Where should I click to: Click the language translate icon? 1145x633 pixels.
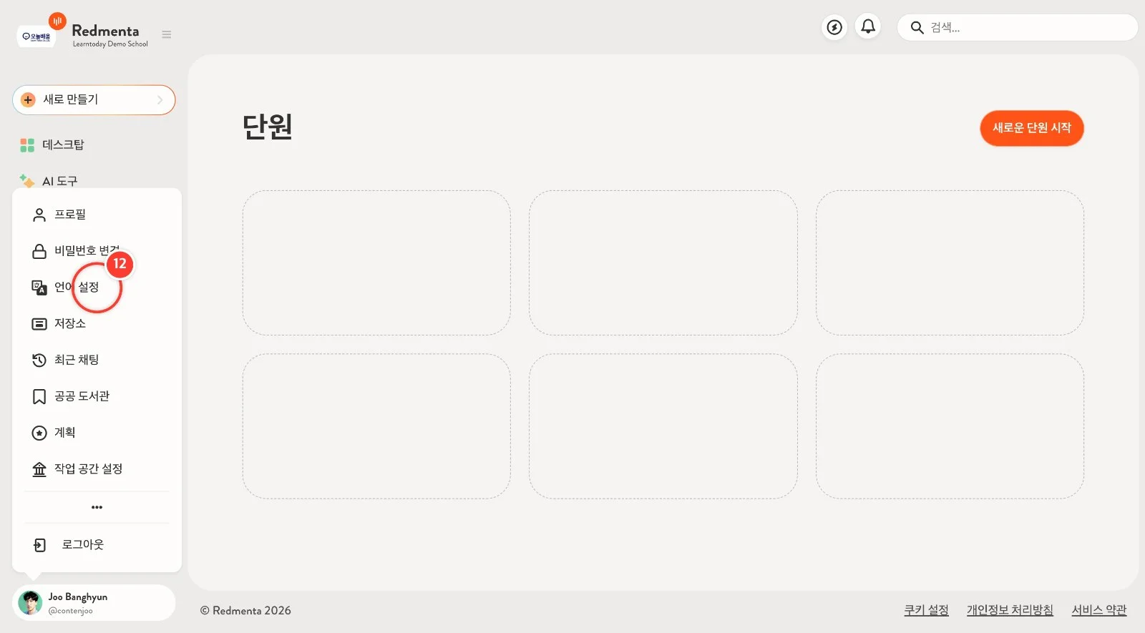coord(39,288)
